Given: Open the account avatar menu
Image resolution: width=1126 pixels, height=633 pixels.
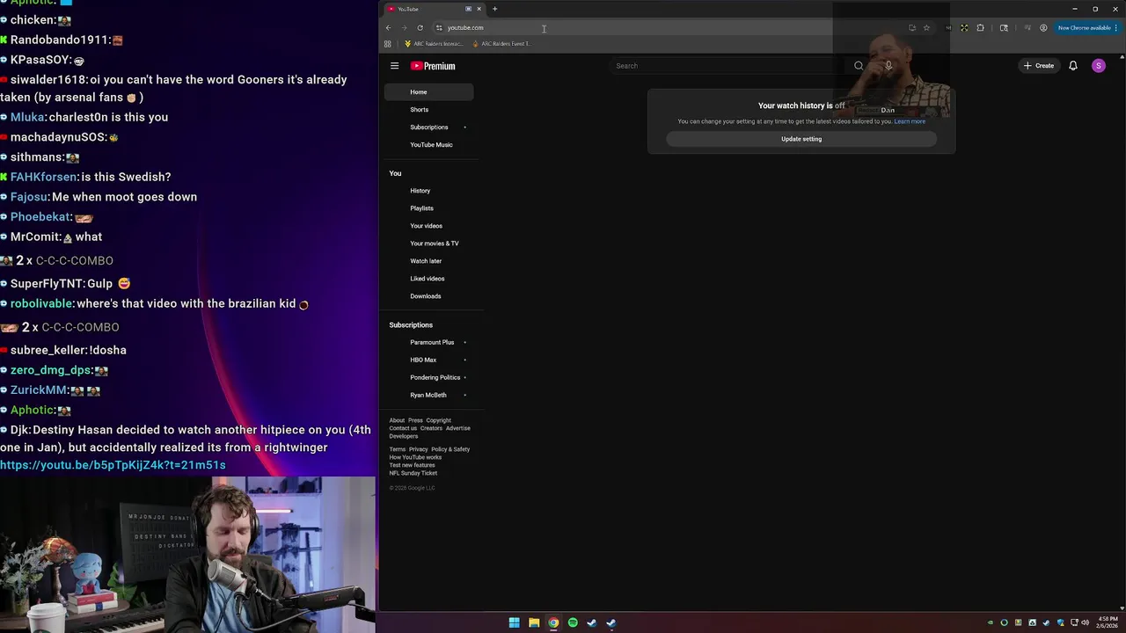Looking at the screenshot, I should (1099, 66).
